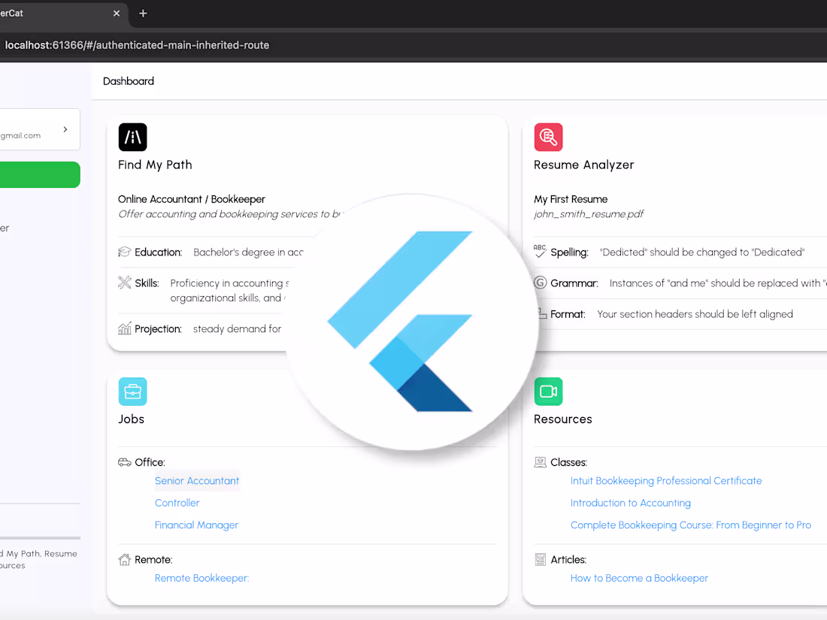Open the Intuit Bookkeeping Professional Certificate class
This screenshot has width=827, height=620.
(666, 480)
